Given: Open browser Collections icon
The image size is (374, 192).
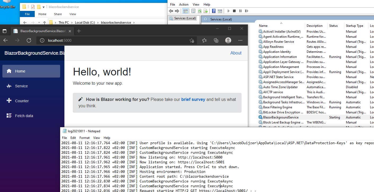Looking at the screenshot, I should (x=216, y=40).
